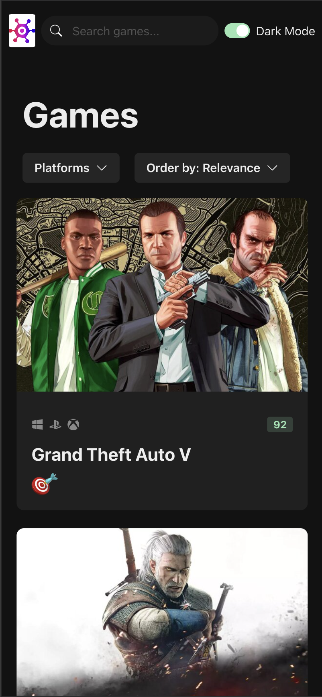Click the Windows platform icon
322x697 pixels.
point(37,424)
